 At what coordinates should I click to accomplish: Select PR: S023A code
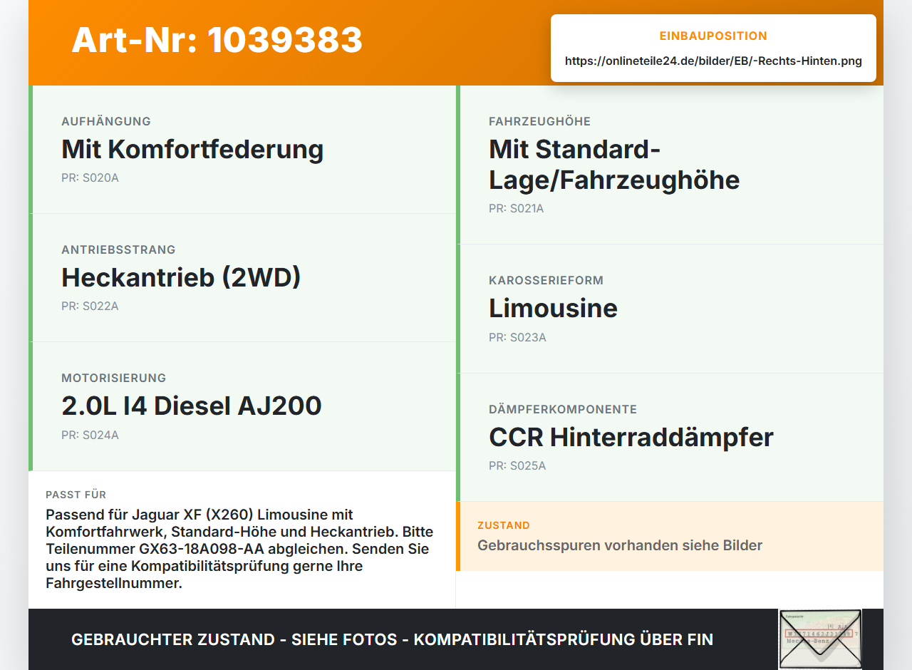click(x=517, y=337)
